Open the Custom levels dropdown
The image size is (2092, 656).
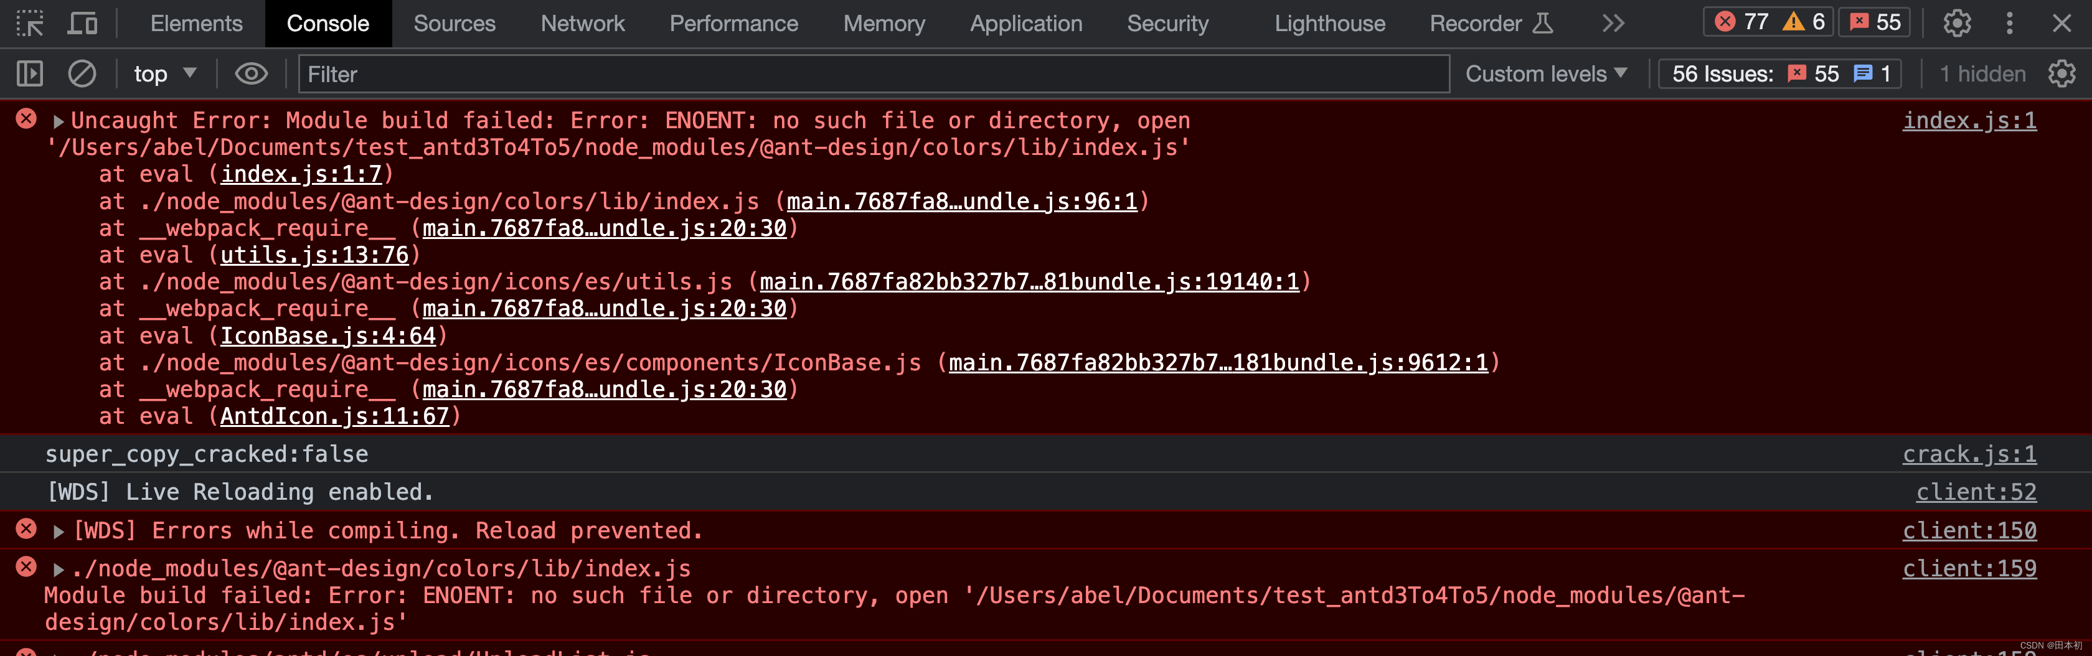pos(1546,74)
